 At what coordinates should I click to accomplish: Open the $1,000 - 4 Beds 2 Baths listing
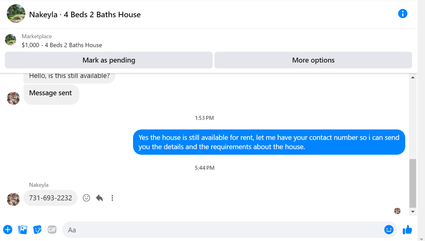pos(62,45)
